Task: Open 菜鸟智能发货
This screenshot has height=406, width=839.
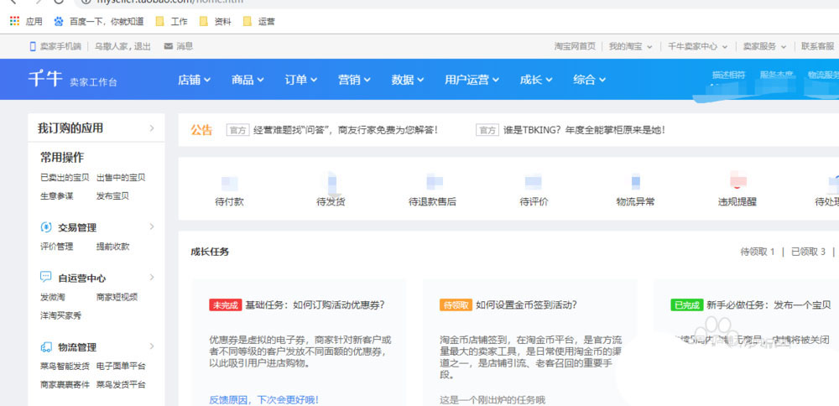Action: pos(65,367)
